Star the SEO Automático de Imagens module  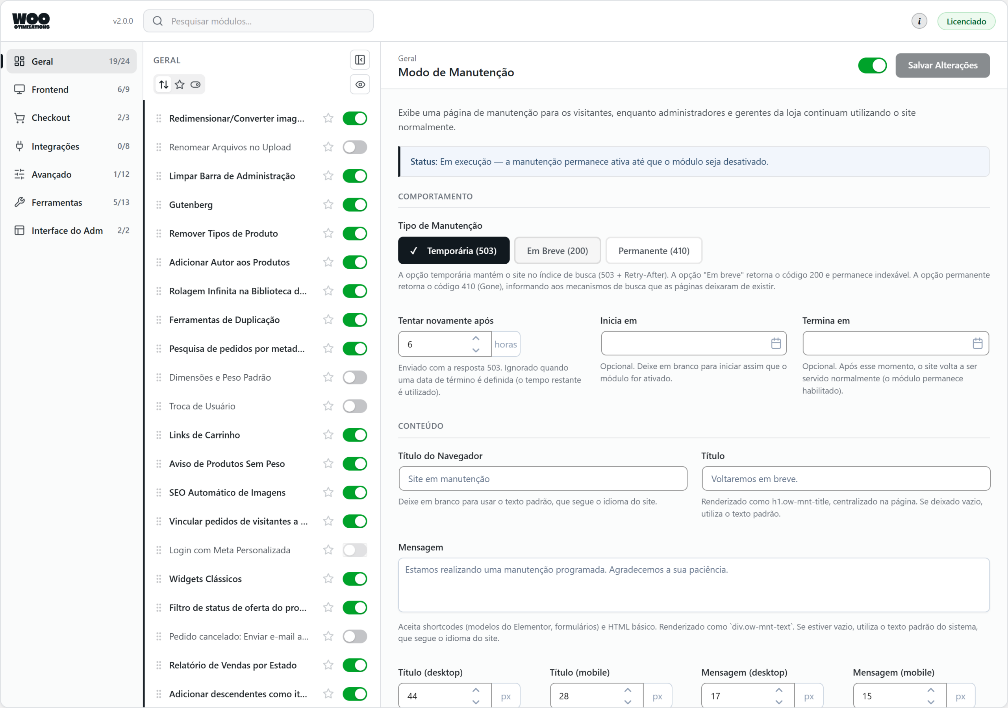click(328, 492)
